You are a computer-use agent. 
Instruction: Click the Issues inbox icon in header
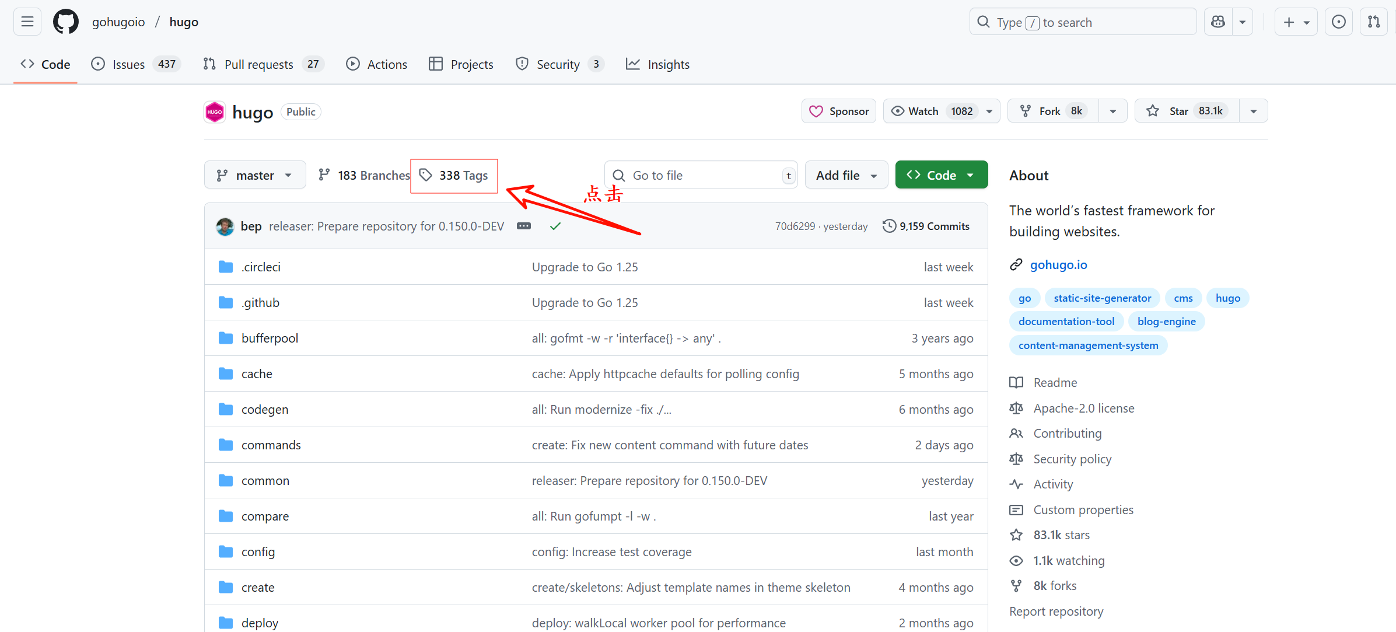pos(1339,22)
